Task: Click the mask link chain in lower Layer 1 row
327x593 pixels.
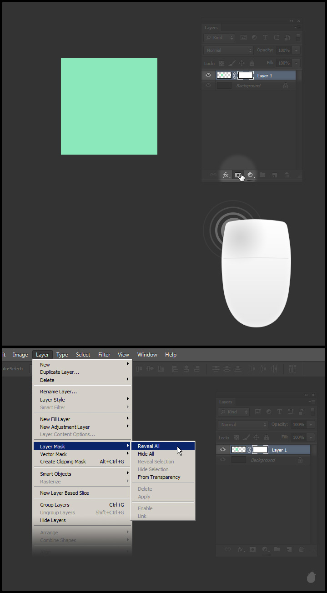Action: coord(249,450)
